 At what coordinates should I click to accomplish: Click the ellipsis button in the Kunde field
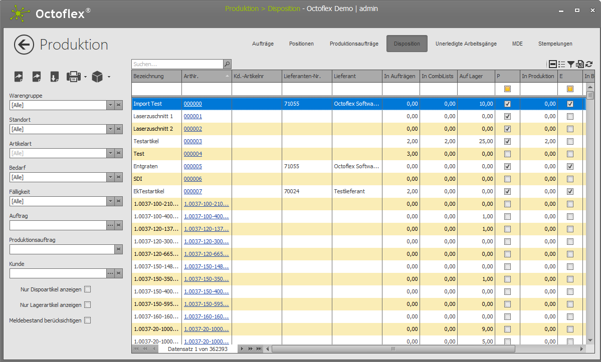[110, 273]
